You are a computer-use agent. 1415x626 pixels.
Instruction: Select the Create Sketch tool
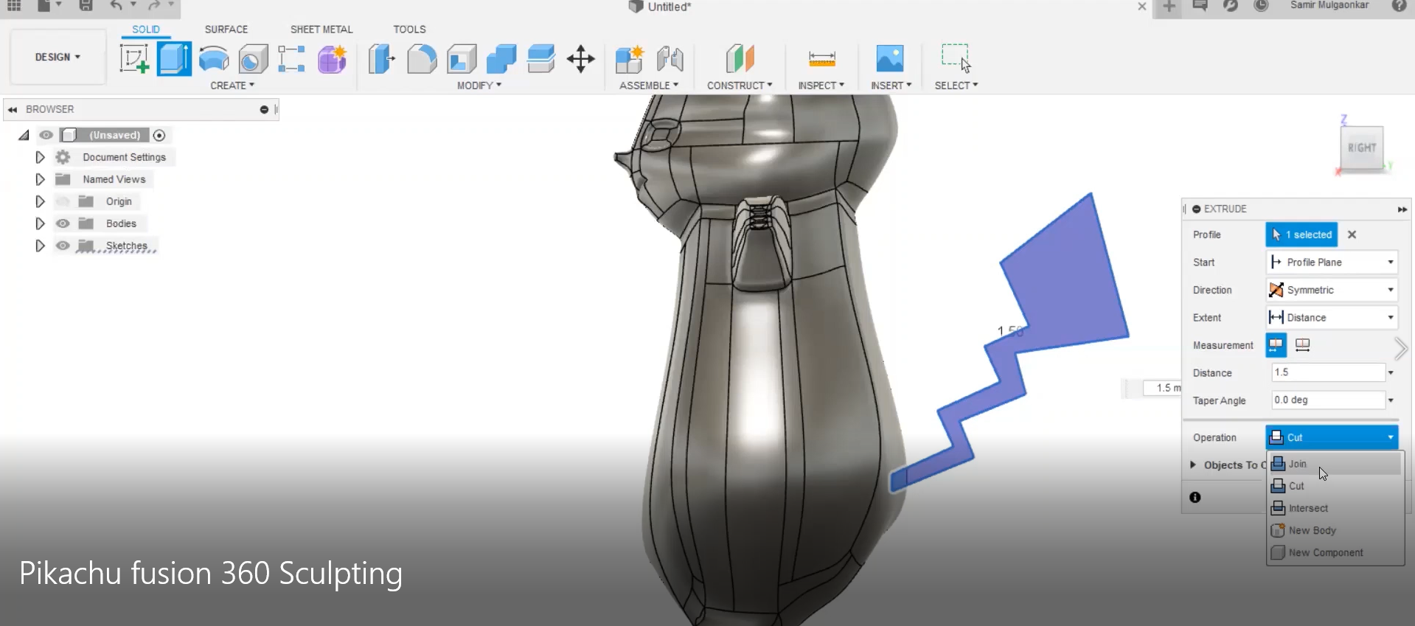tap(134, 59)
